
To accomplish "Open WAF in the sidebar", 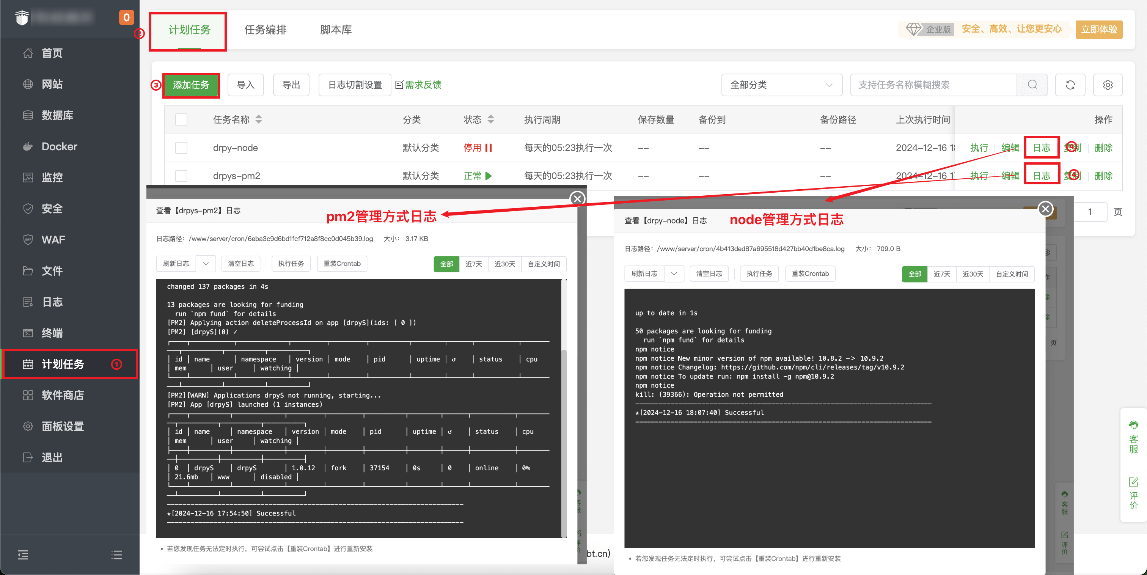I will (x=53, y=240).
